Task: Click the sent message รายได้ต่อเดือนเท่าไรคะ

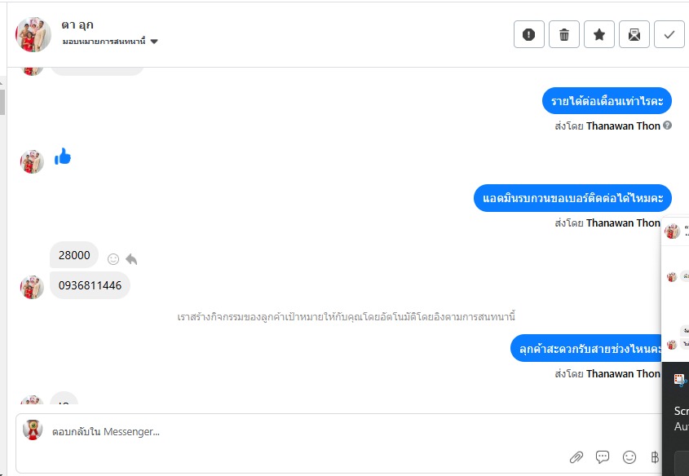Action: 607,101
